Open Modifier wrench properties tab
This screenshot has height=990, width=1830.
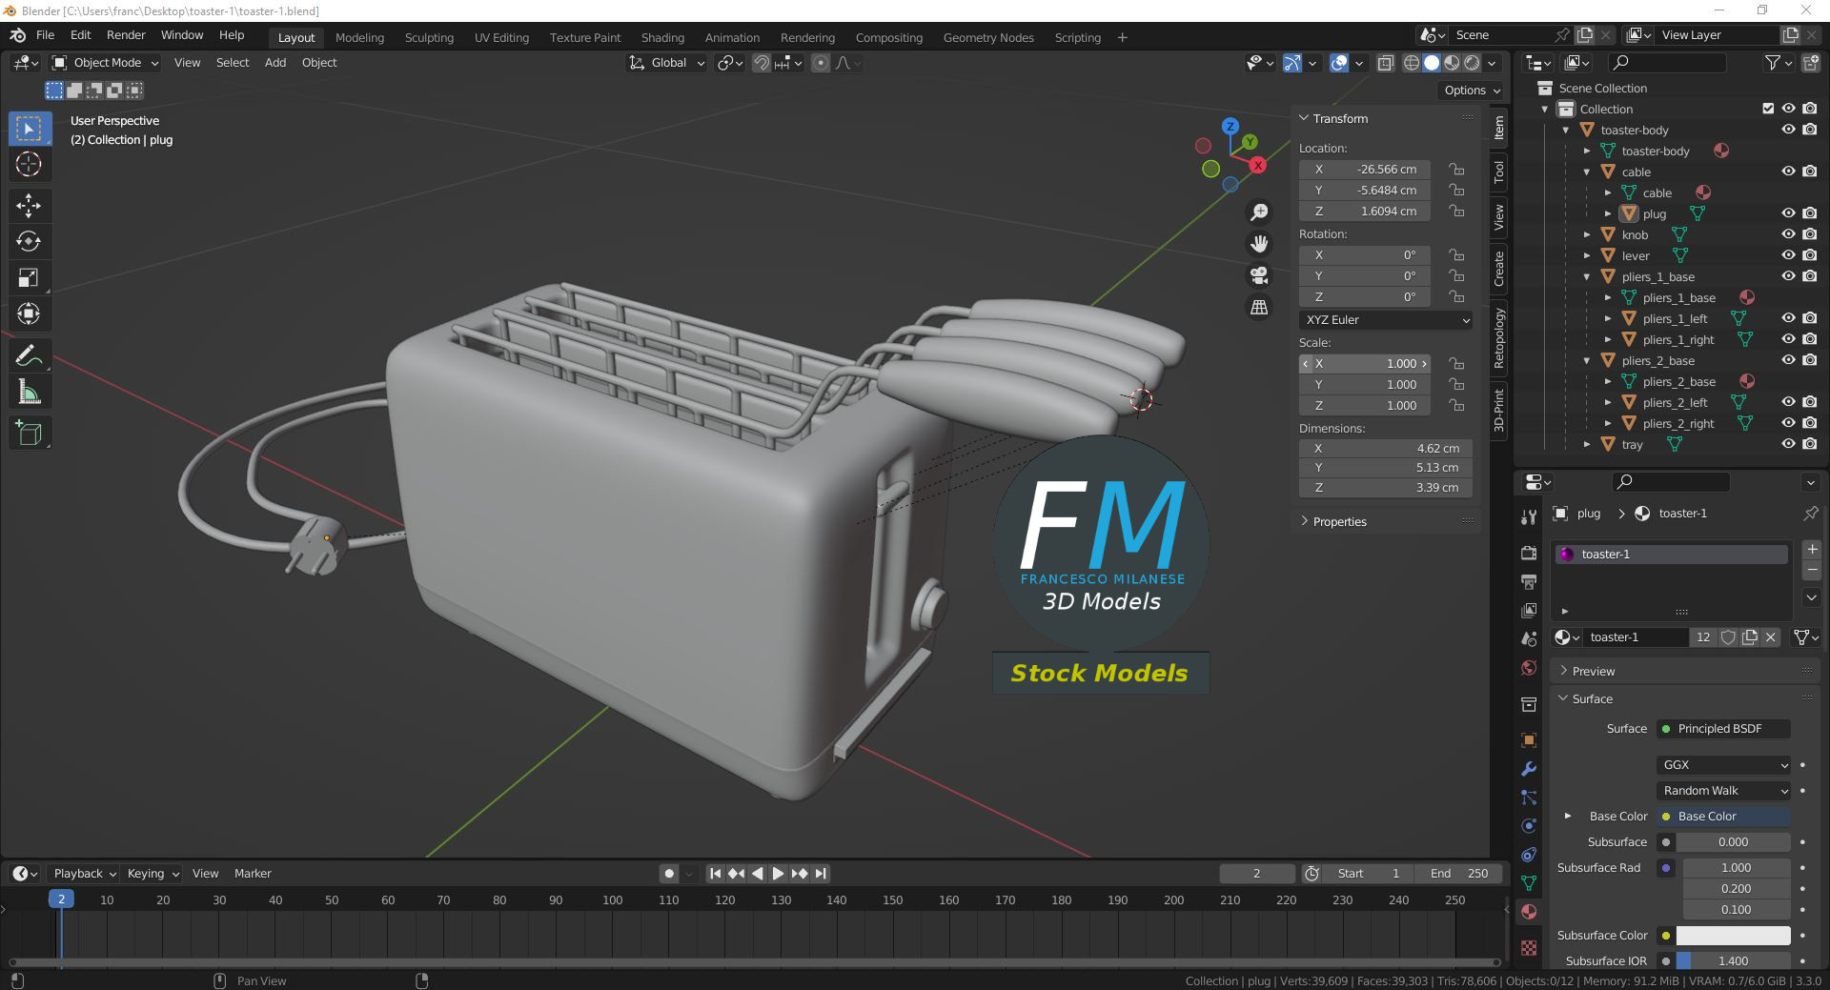(1529, 769)
